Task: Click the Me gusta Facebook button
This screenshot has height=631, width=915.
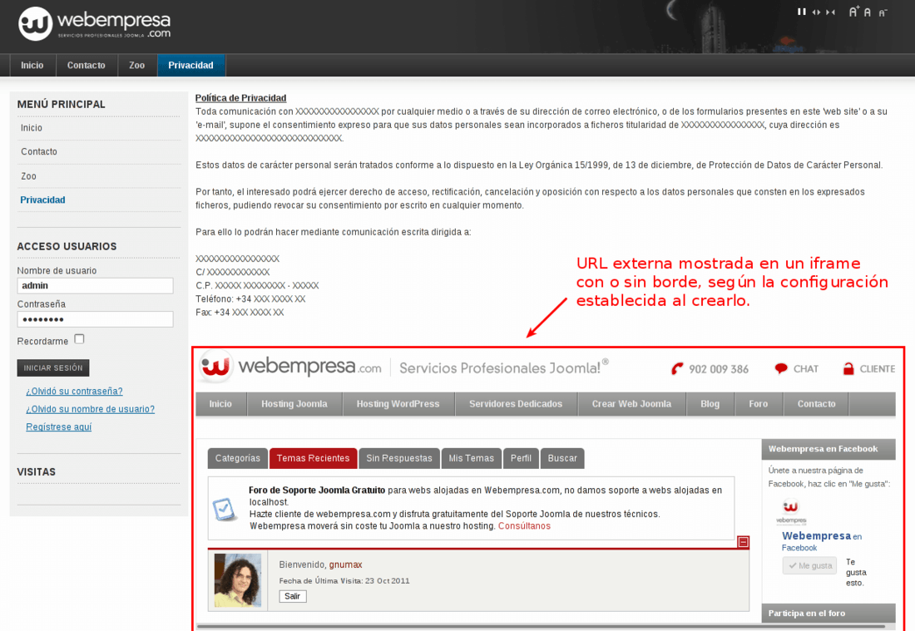Action: (x=809, y=565)
